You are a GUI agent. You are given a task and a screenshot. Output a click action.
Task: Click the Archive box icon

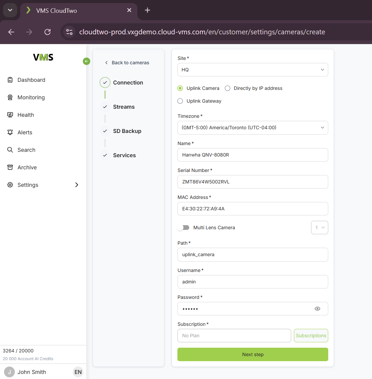pyautogui.click(x=10, y=167)
